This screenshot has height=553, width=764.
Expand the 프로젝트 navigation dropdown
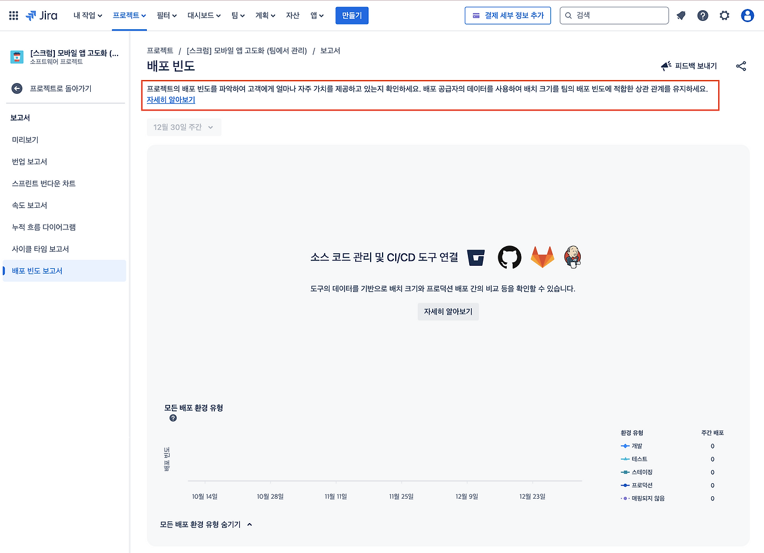click(129, 16)
